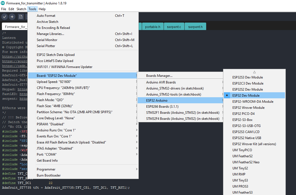The width and height of the screenshot is (296, 195).
Task: Open Core Debug Level "None" entry
Action: coord(83,118)
